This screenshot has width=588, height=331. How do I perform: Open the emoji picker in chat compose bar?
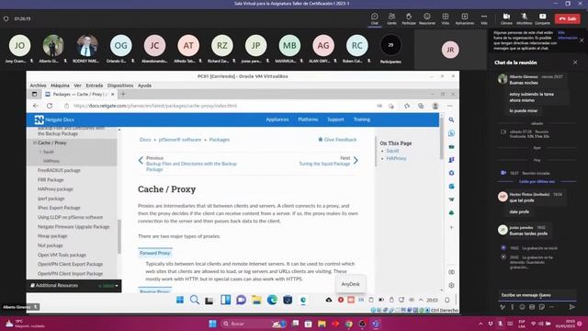coord(522,307)
